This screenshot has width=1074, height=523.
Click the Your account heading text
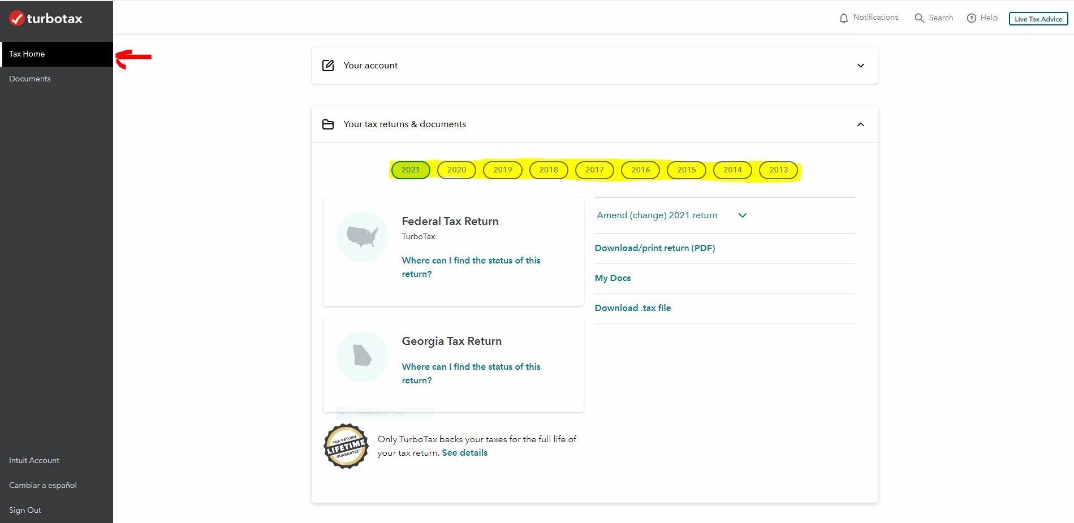click(370, 66)
